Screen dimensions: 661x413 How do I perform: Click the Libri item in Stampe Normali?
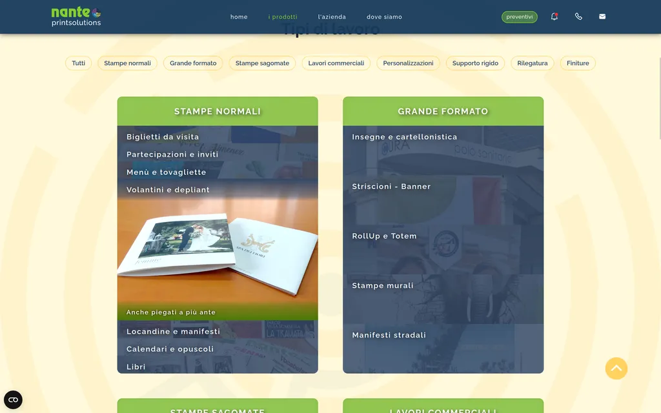click(136, 366)
